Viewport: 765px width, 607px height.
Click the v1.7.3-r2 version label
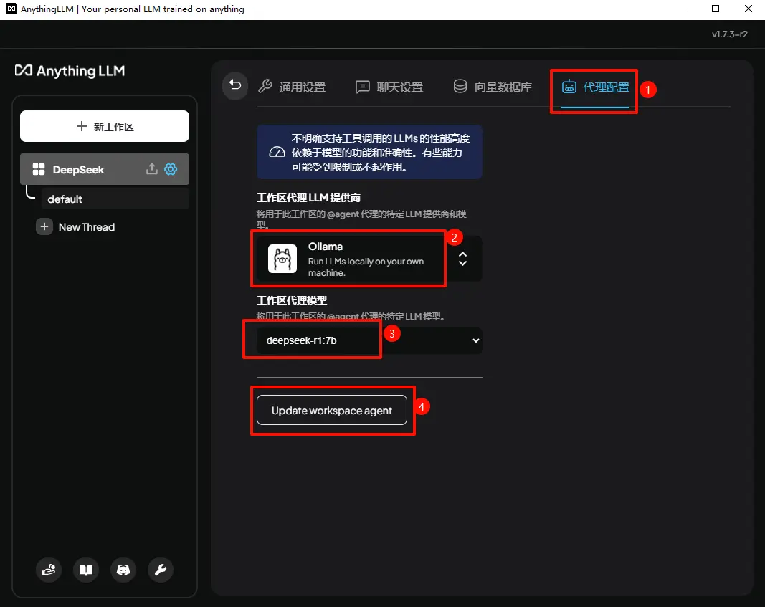click(x=729, y=34)
